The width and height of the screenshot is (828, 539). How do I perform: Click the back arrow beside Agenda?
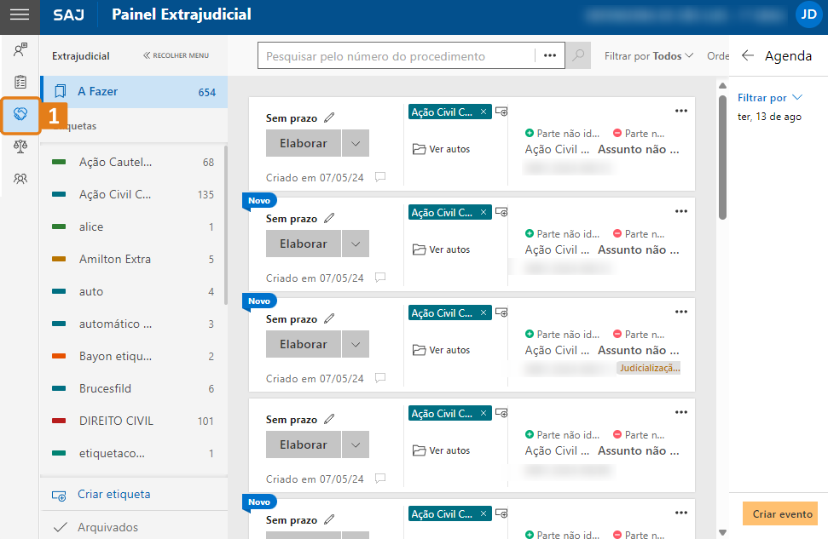click(x=747, y=55)
